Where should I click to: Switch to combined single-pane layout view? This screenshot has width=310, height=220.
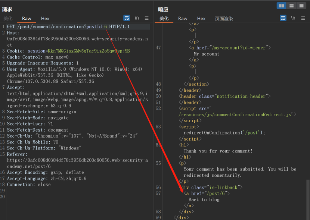(x=301, y=6)
